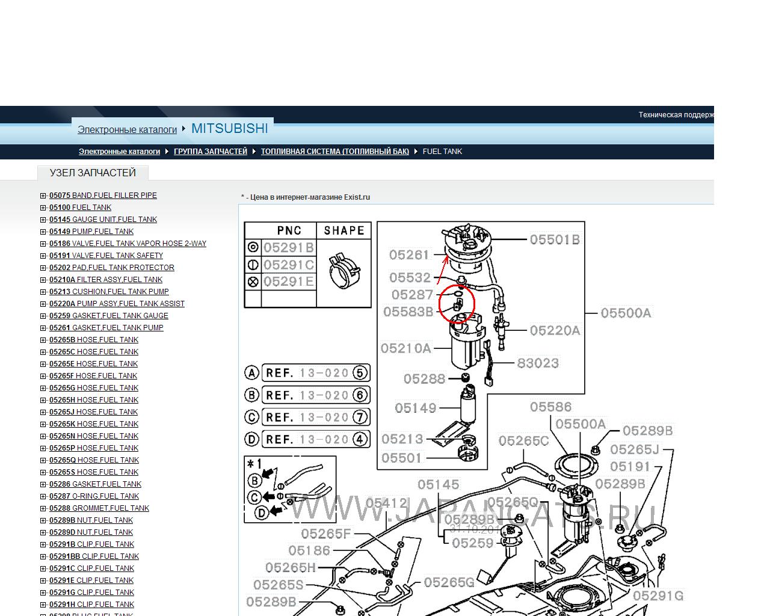Click the clip shape image in PNC table
The width and height of the screenshot is (770, 616).
click(x=343, y=271)
